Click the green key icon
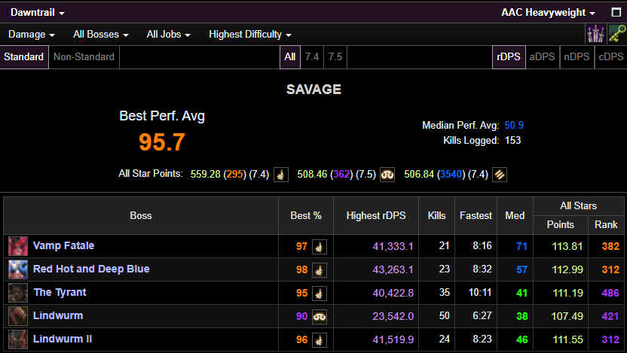Image resolution: width=627 pixels, height=353 pixels. pyautogui.click(x=617, y=34)
